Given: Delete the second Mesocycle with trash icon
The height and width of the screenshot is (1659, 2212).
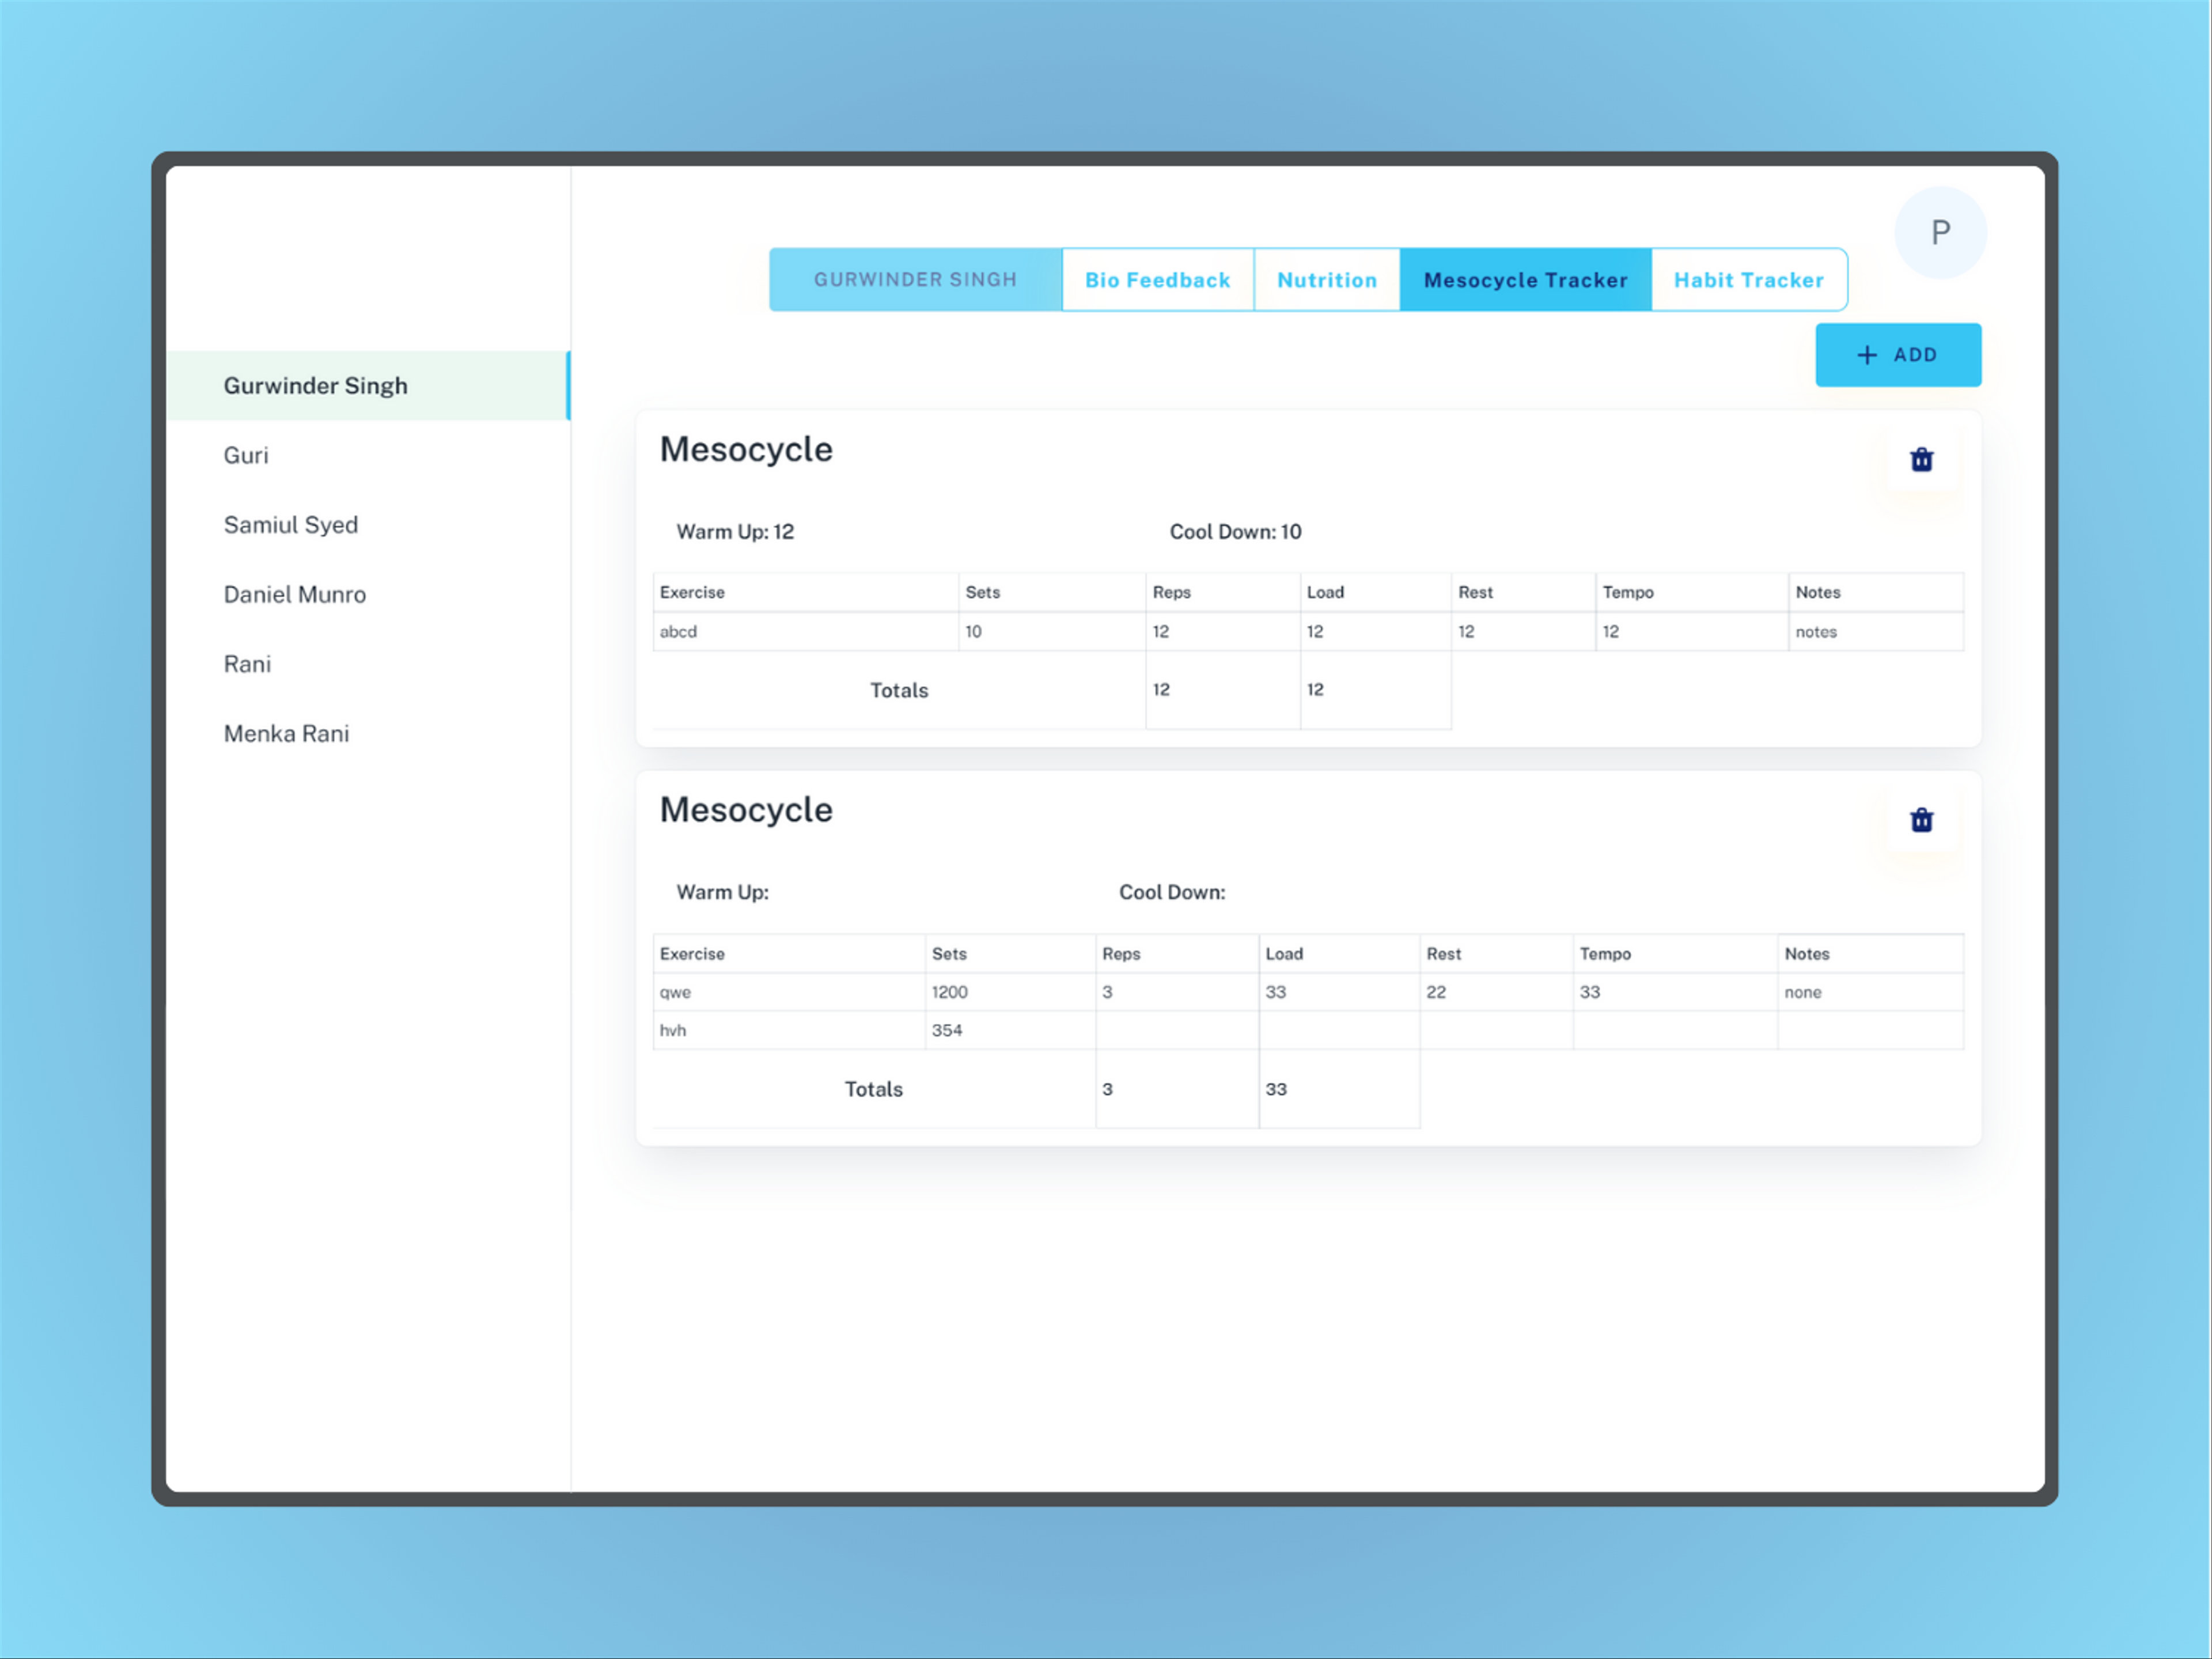Looking at the screenshot, I should coord(1921,820).
